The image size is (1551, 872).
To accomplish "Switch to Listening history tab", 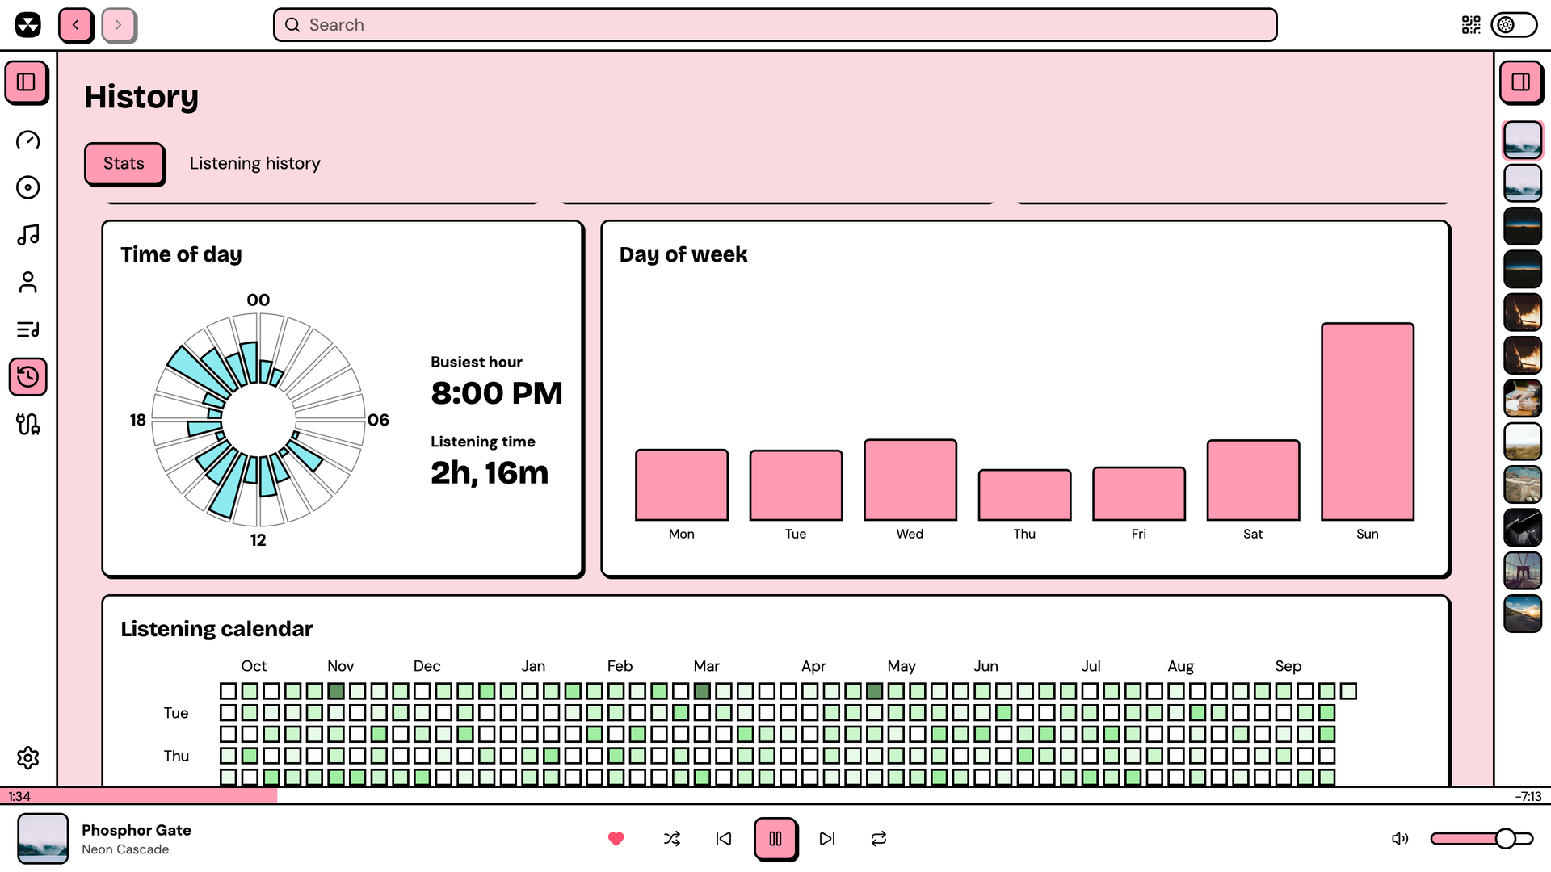I will (x=255, y=163).
